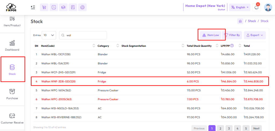
Task: Go to page 3
Action: pos(229,128)
